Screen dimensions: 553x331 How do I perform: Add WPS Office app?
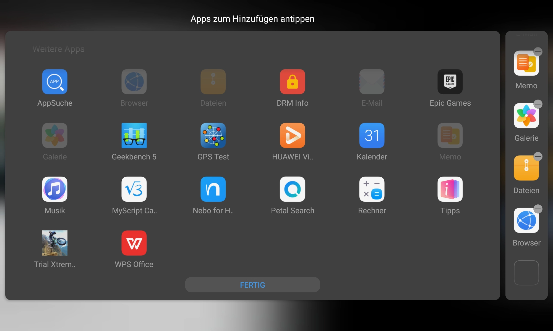tap(134, 243)
